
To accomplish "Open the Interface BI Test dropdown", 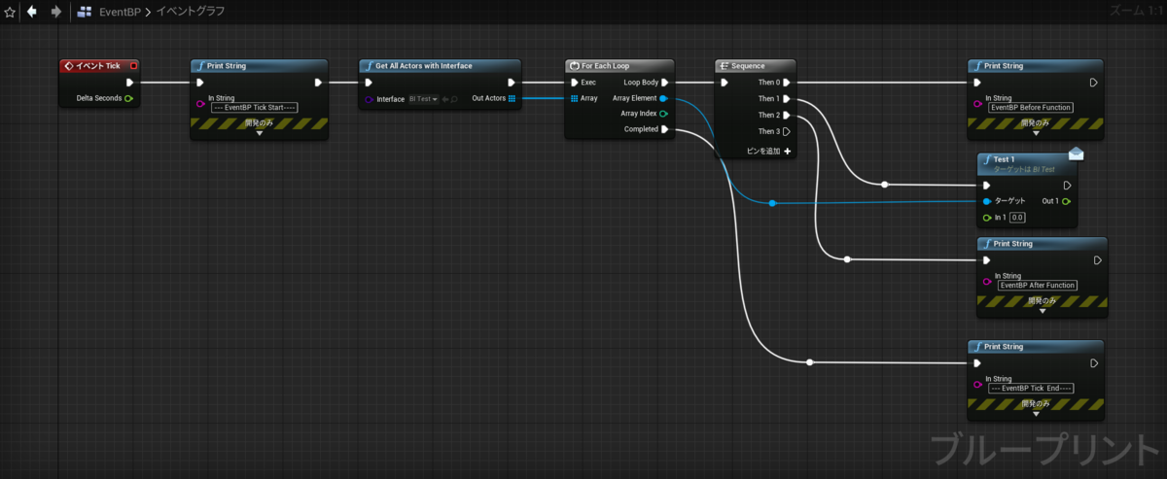I will 423,98.
